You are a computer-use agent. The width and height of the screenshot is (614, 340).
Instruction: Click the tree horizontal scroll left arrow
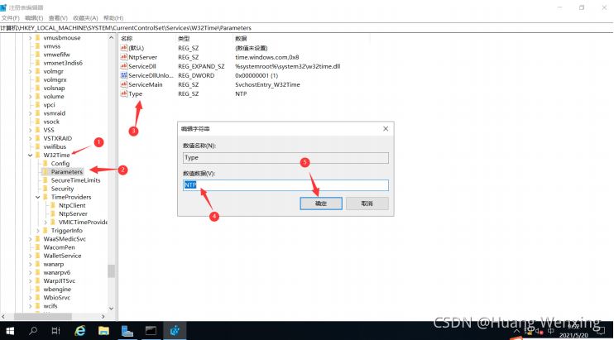tap(3, 316)
